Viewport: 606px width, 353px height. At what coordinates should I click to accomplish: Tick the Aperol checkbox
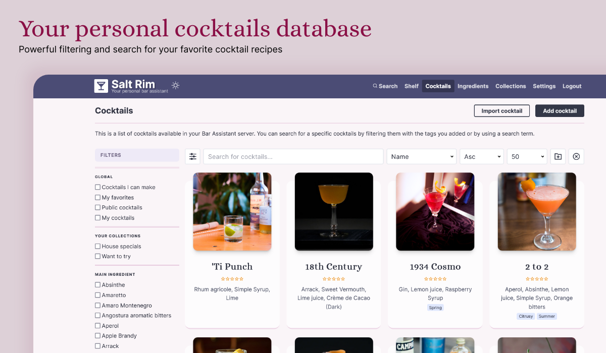point(98,326)
